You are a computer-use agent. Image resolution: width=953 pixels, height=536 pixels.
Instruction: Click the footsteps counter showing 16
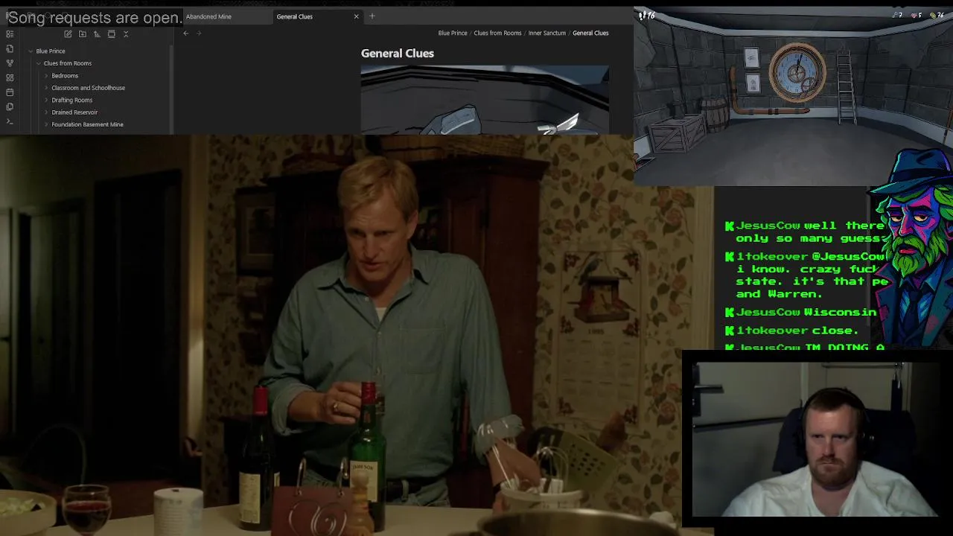click(646, 15)
